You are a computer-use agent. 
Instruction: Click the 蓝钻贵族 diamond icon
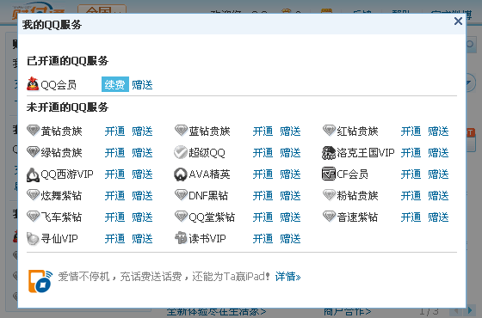pyautogui.click(x=181, y=131)
